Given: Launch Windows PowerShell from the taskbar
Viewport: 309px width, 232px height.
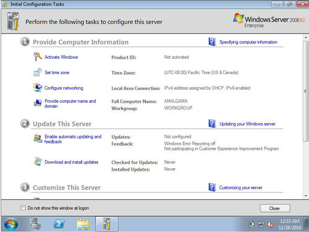Looking at the screenshot, I should [59, 224].
